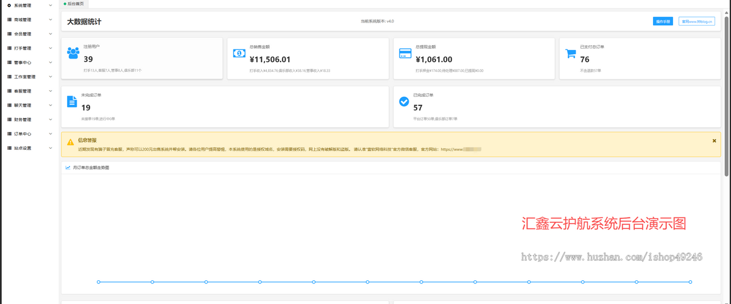731x304 pixels.
Task: Expand 站点设置 using its chevron
Action: 51,148
